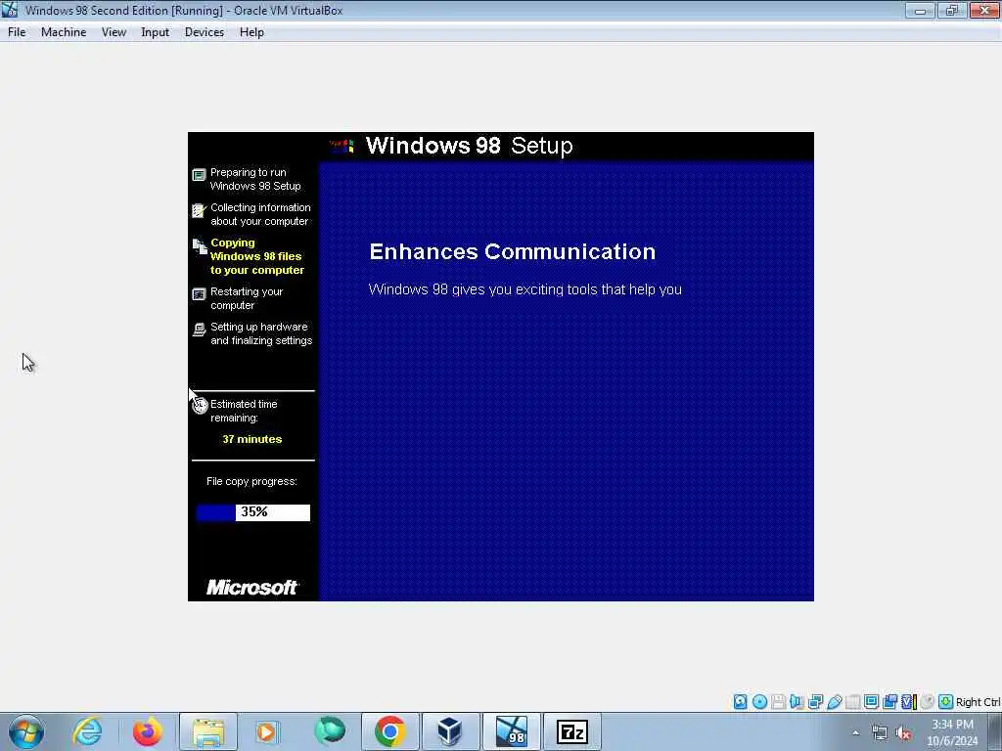Open the clock showing 3:34 PM
Viewport: 1002px width, 751px height.
[952, 732]
